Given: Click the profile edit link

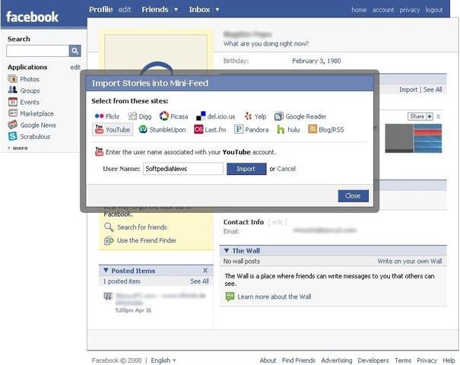Looking at the screenshot, I should pyautogui.click(x=125, y=9).
